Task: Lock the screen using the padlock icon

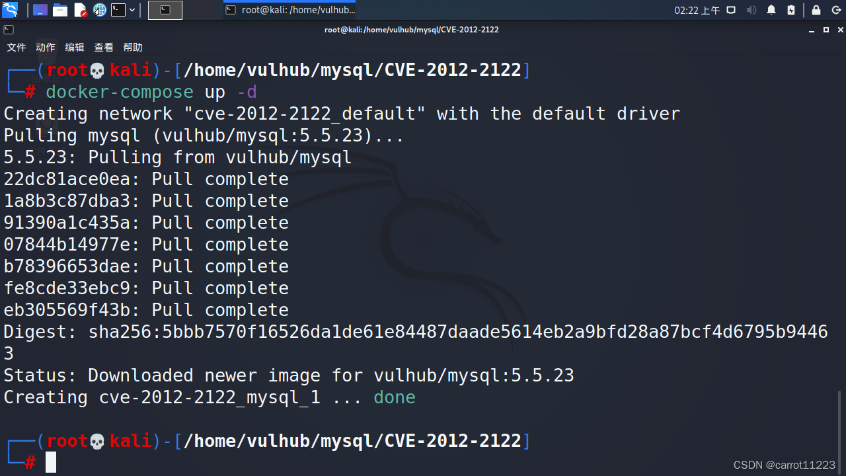Action: 816,9
